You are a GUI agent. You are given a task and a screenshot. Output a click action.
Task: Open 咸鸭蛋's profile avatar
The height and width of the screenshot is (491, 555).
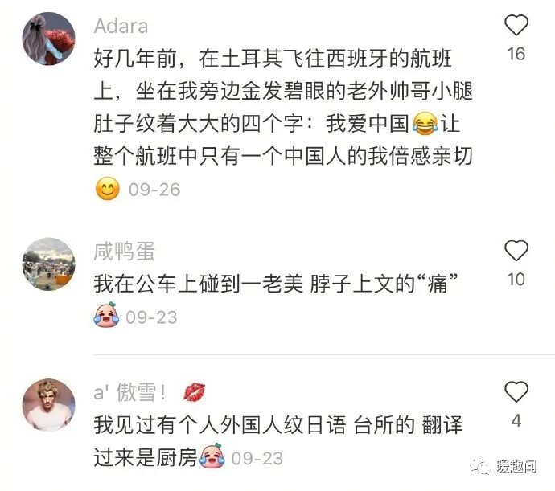pyautogui.click(x=48, y=264)
